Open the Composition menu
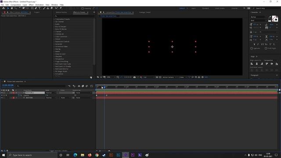Screen dimensions: 281x158 click(x=16, y=5)
